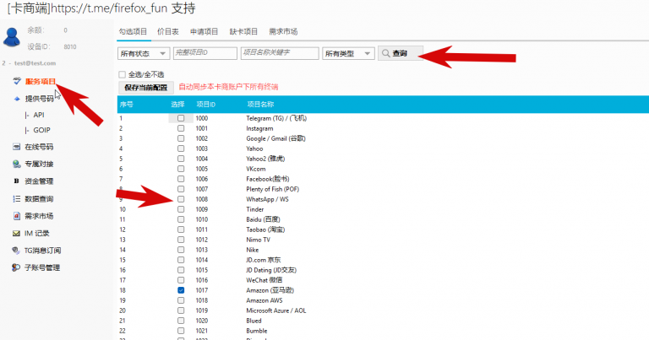Click the 项目名称关键字 input field
This screenshot has height=340, width=649.
coord(280,53)
